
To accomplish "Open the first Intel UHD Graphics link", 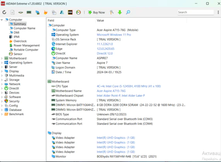I will point(116,138).
